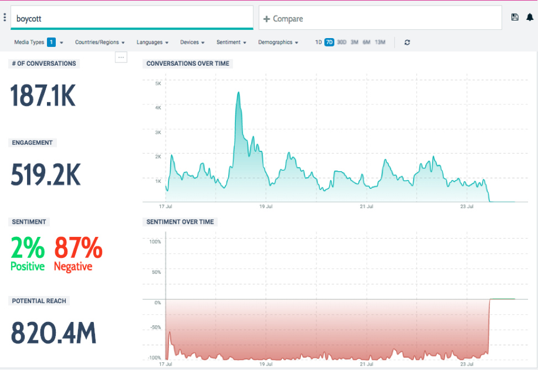
Task: Click the notifications bell icon
Action: tap(530, 17)
